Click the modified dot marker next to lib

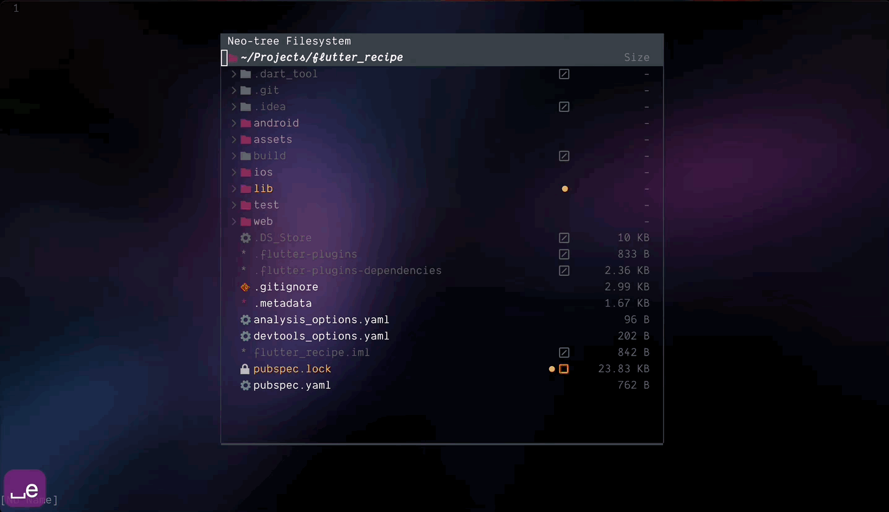[564, 189]
